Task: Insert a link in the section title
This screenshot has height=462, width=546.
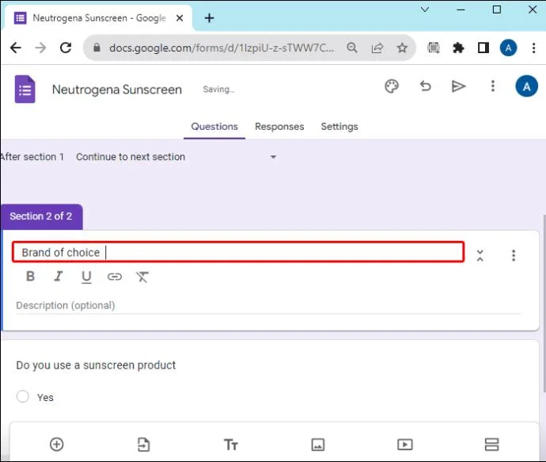Action: 114,277
